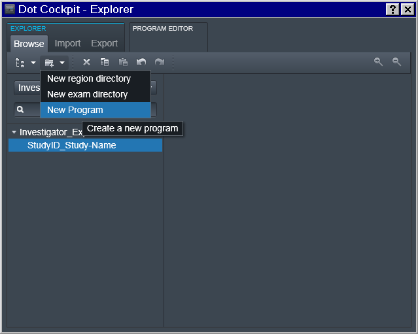Open the tree view mode dropdown arrow
Image resolution: width=418 pixels, height=334 pixels.
33,63
